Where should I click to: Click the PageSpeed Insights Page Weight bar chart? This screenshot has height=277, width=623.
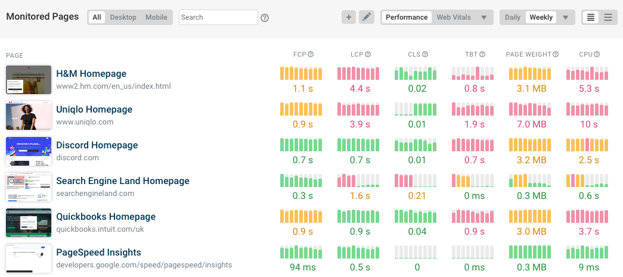530,252
